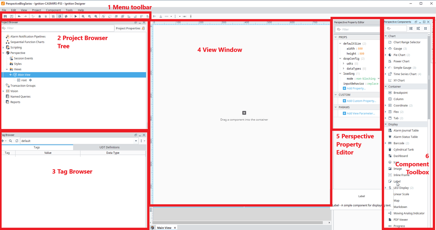Select the PDF Viewer component

tap(401, 220)
